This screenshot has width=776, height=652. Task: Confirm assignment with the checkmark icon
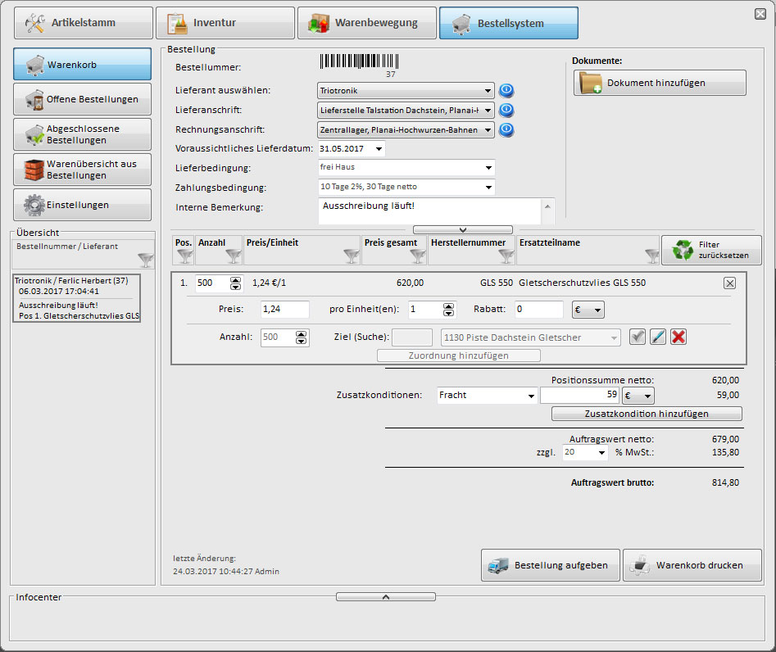point(638,337)
